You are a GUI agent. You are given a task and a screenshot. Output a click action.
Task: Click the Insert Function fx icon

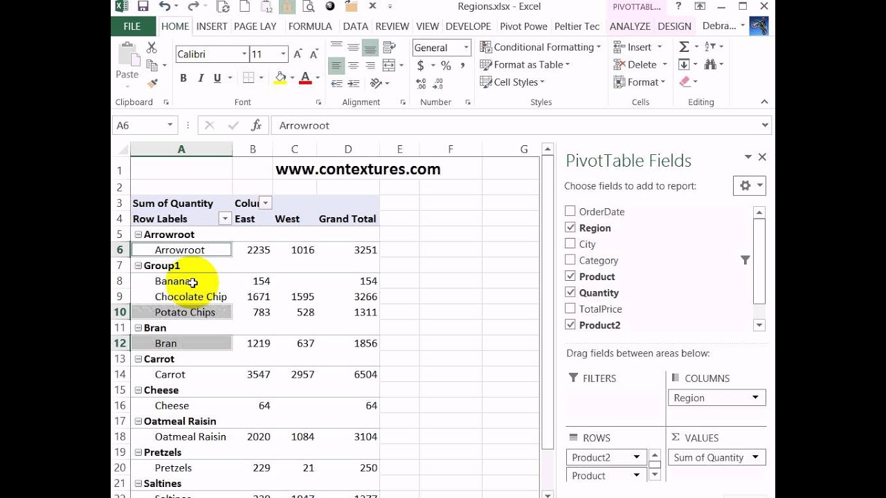pyautogui.click(x=256, y=125)
